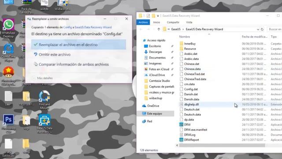Image resolution: width=282 pixels, height=159 pixels.
Task: Click the Explorer forward navigation arrow
Action: (148, 29)
